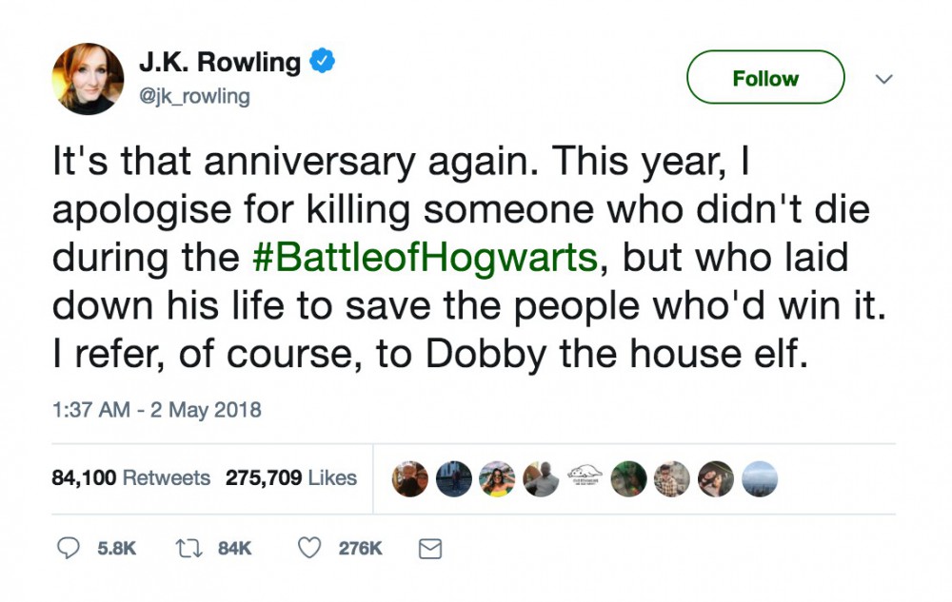This screenshot has width=952, height=602.
Task: Click the liker avatar with plaid shirt man
Action: point(672,478)
